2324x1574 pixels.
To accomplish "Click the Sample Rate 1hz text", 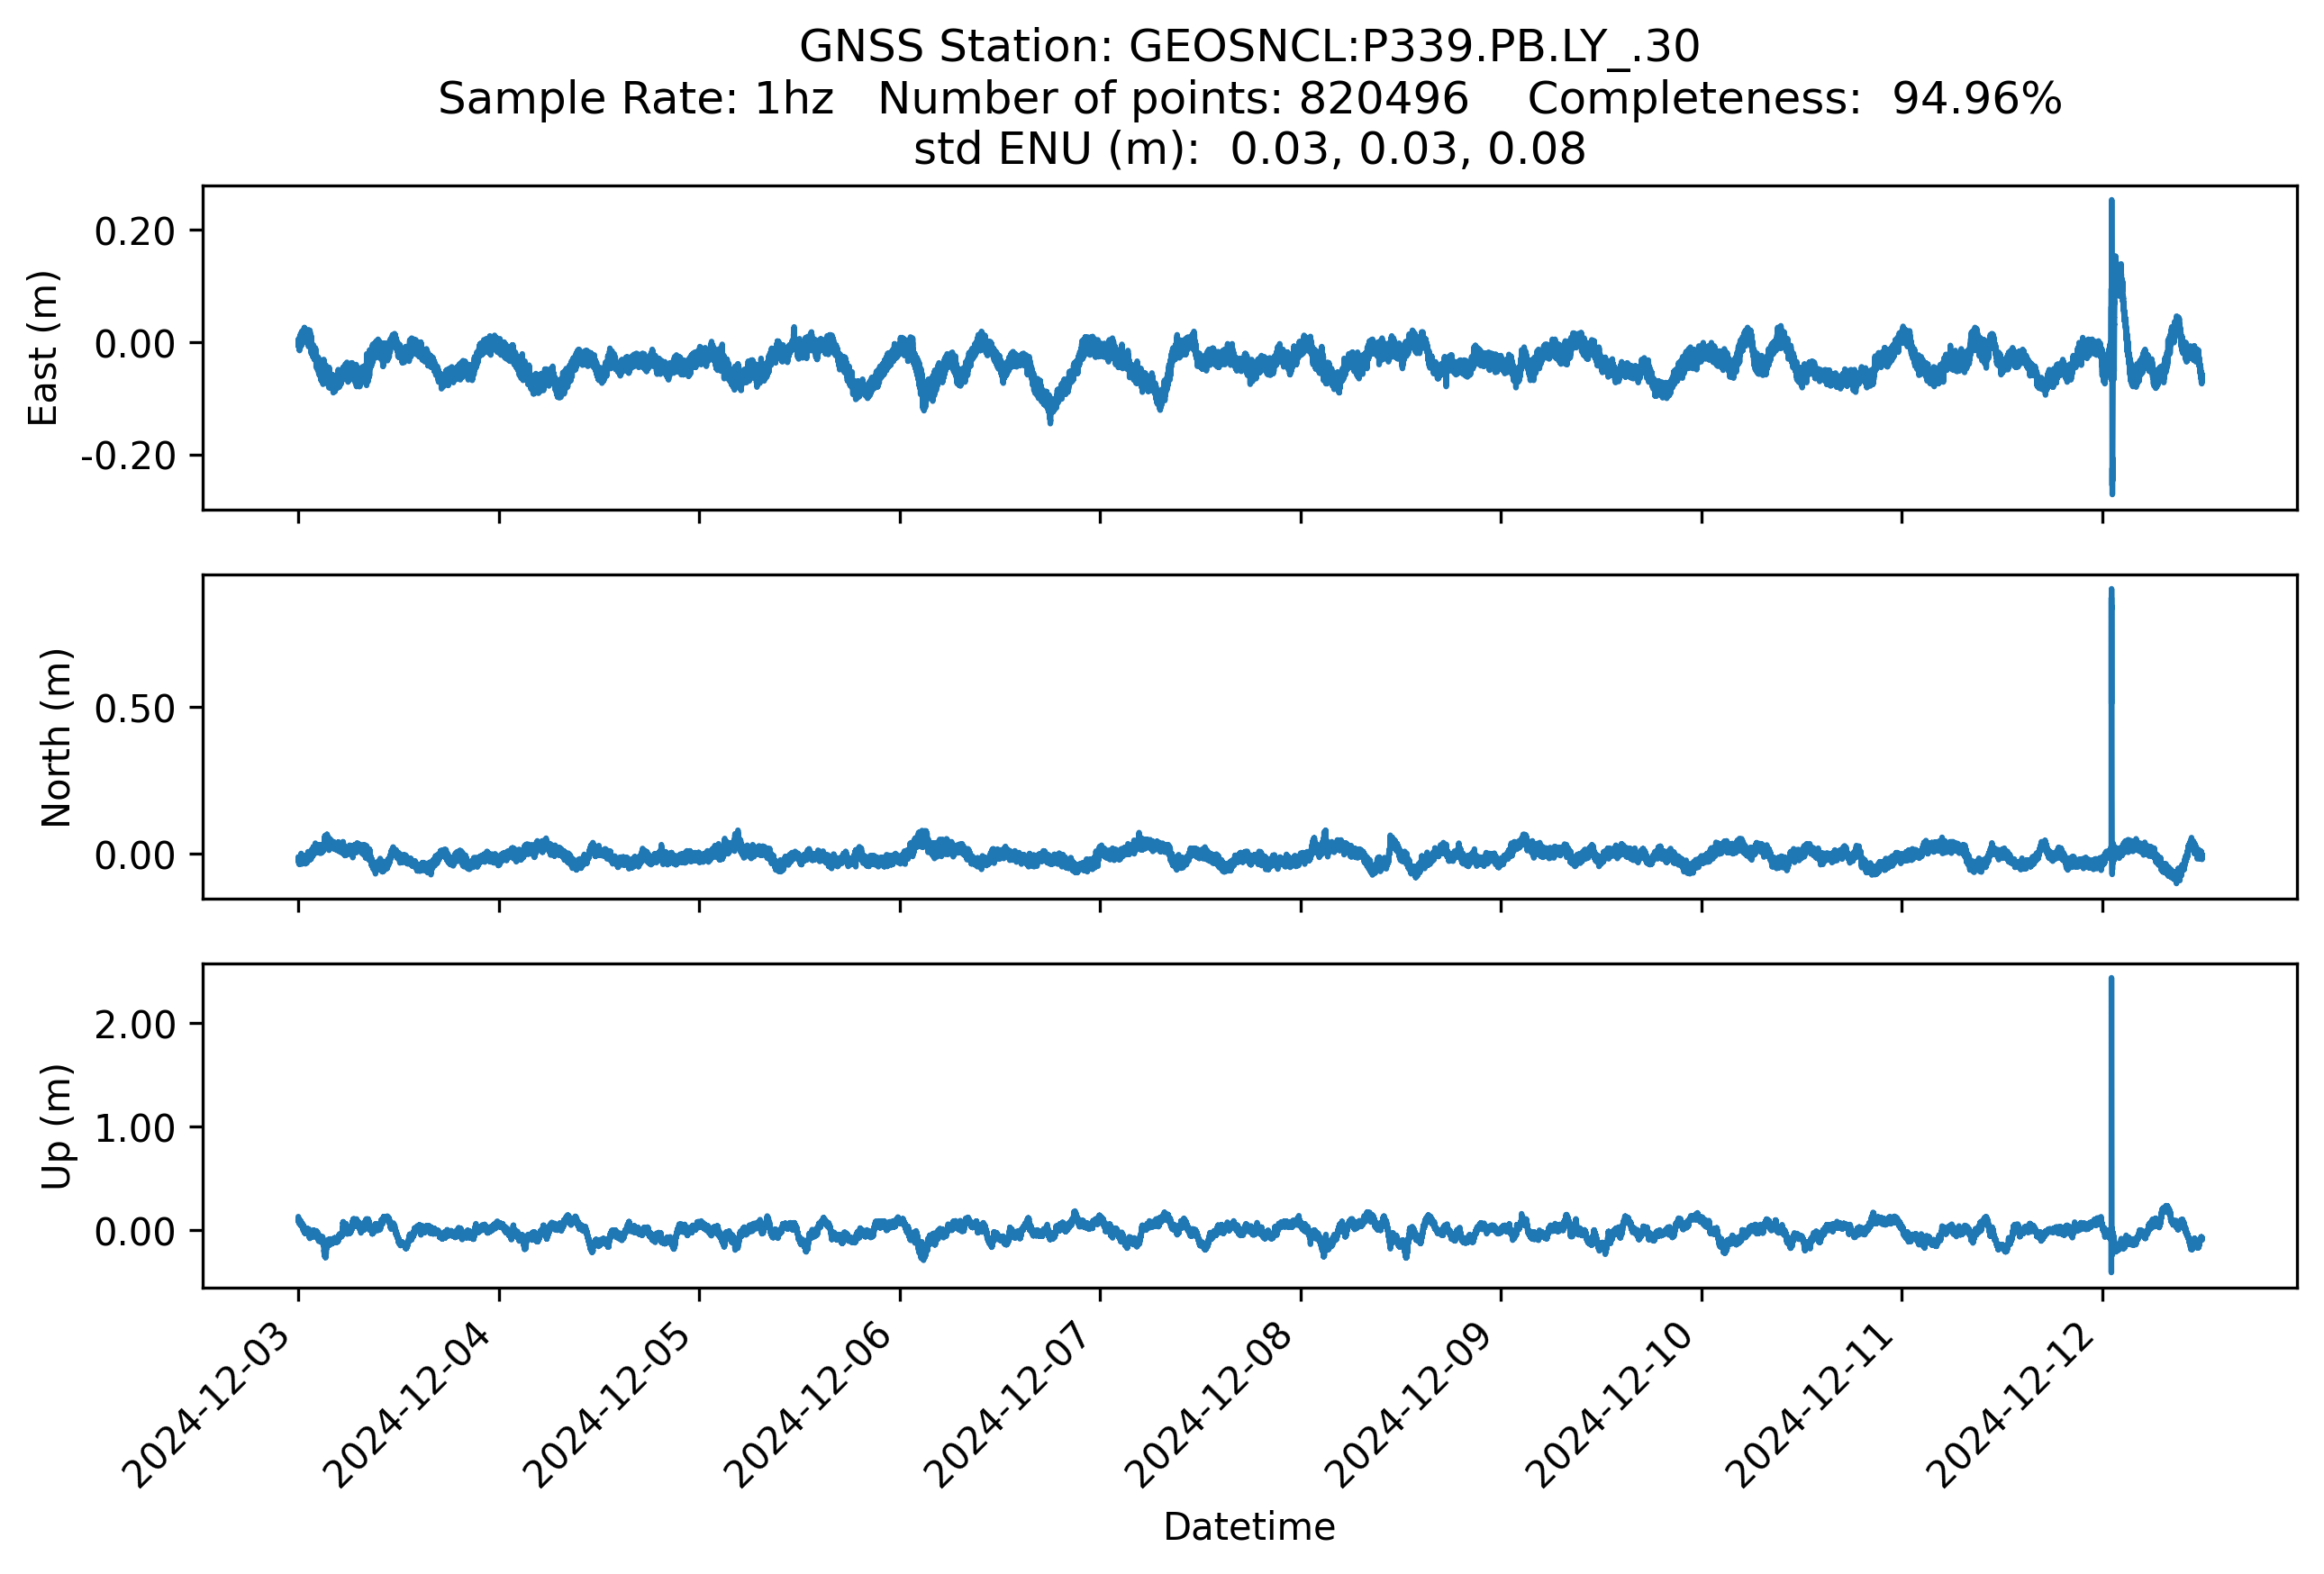I will pos(636,99).
